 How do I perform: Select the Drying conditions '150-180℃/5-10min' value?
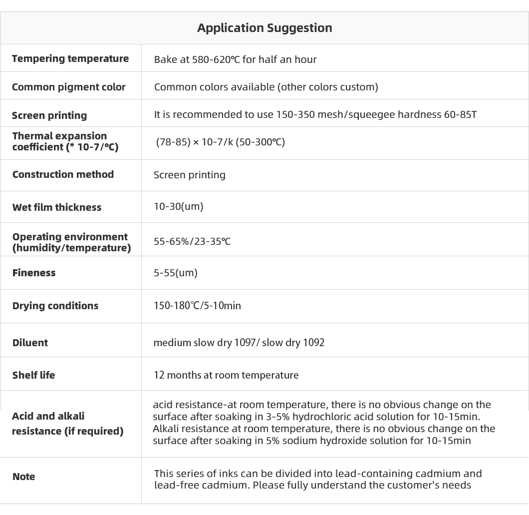pyautogui.click(x=197, y=306)
